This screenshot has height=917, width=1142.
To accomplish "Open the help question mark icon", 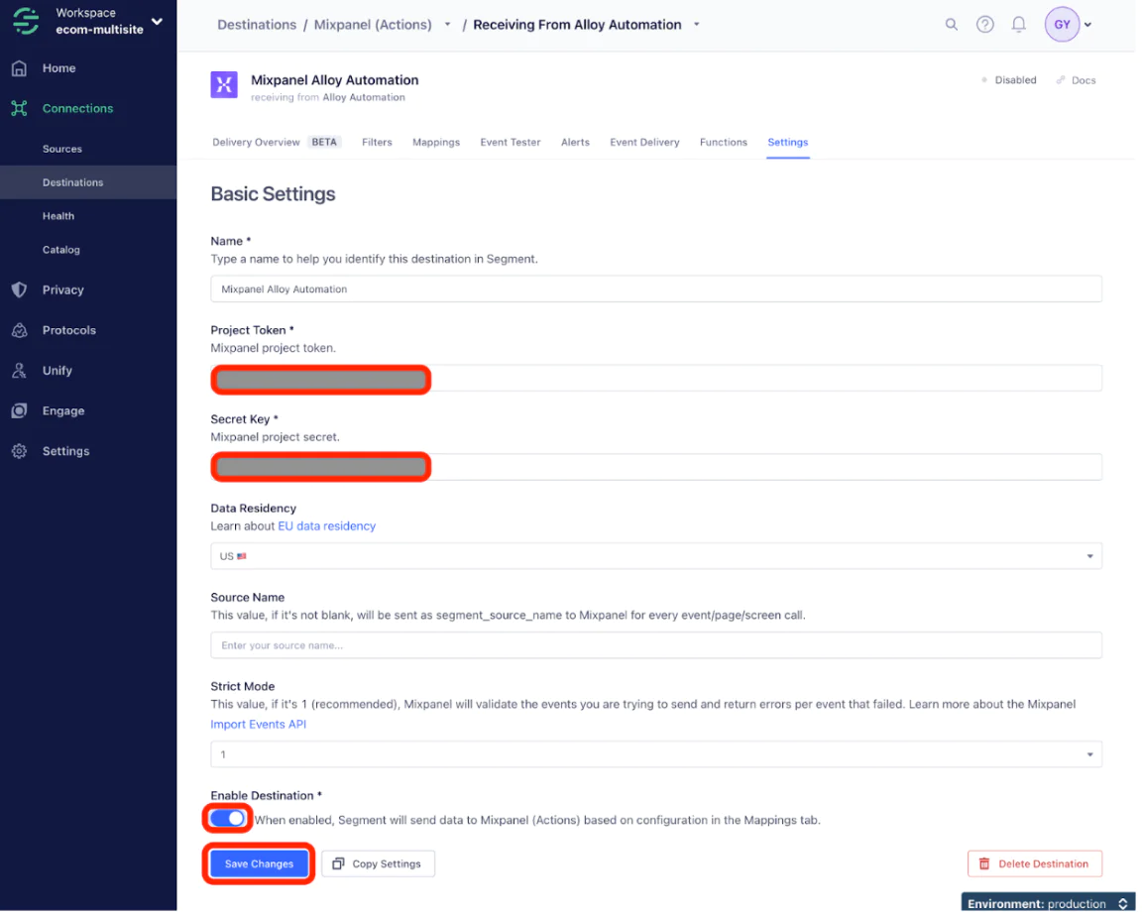I will (x=984, y=25).
